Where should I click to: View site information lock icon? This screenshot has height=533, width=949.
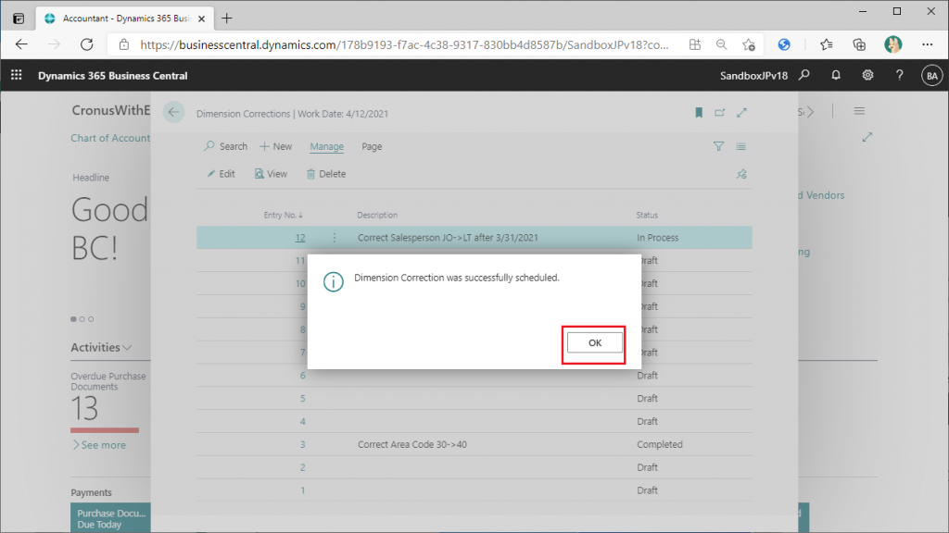(x=124, y=44)
